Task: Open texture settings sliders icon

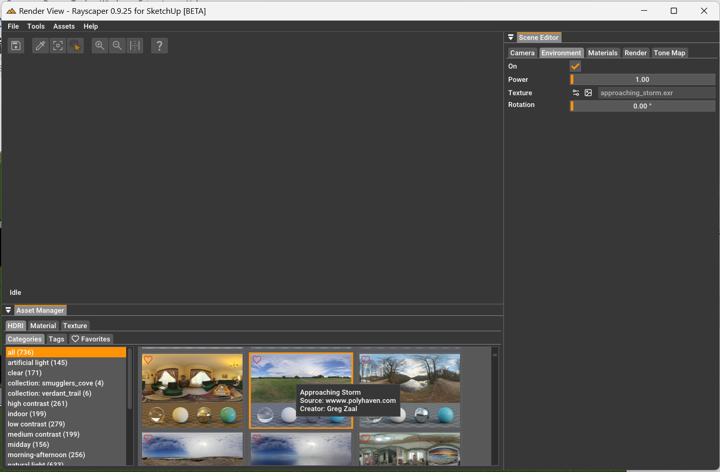Action: pos(576,93)
